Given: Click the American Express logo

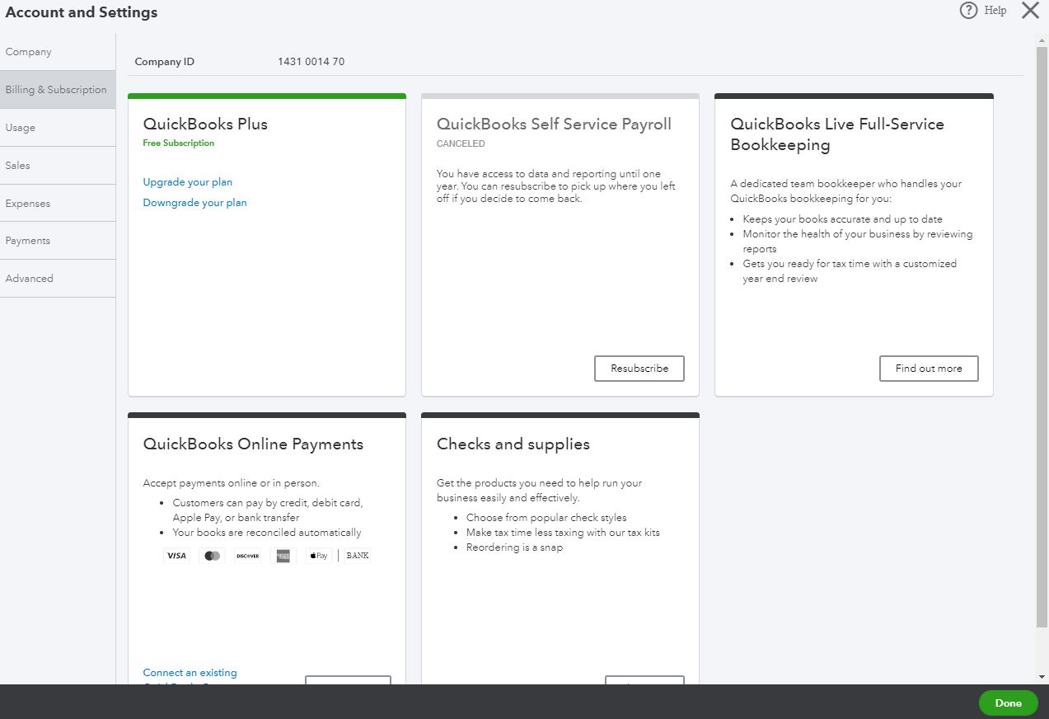Looking at the screenshot, I should 283,556.
